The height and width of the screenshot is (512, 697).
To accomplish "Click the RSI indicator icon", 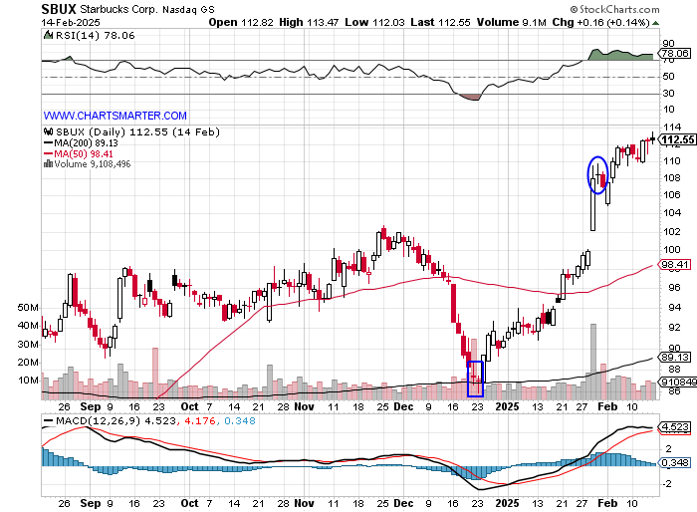I will [48, 35].
